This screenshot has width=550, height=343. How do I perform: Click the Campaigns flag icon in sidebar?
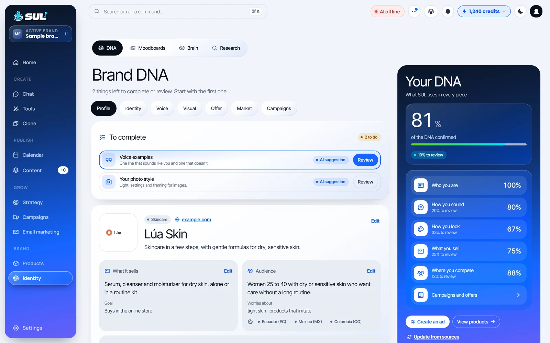(x=16, y=217)
